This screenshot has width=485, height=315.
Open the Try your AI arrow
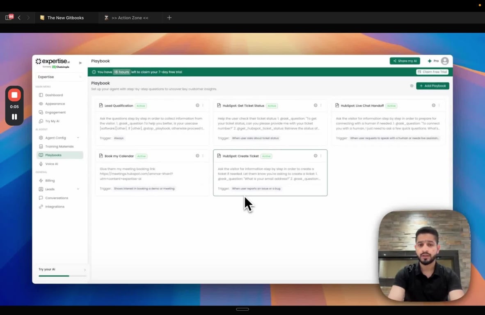click(85, 270)
